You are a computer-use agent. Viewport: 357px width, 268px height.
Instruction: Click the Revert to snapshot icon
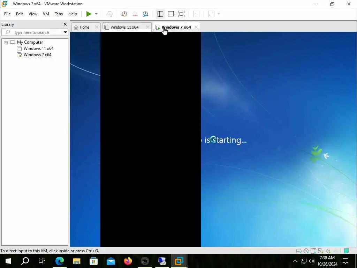[135, 14]
